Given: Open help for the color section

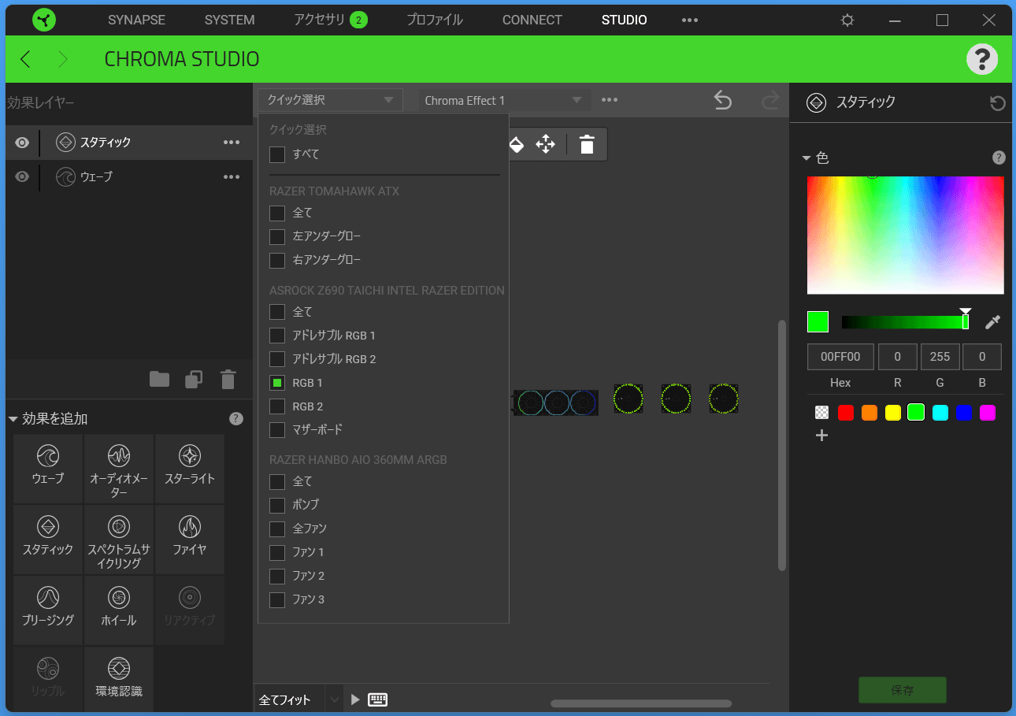Looking at the screenshot, I should point(999,158).
